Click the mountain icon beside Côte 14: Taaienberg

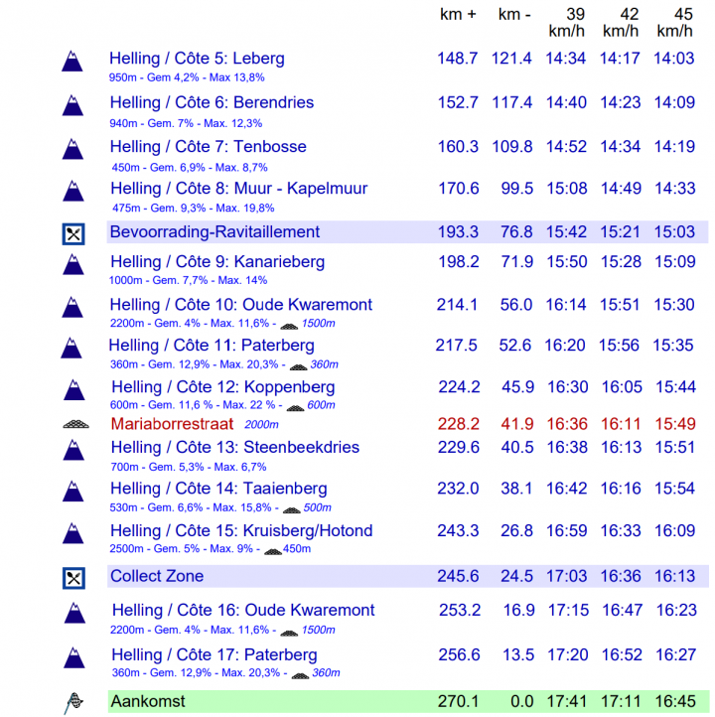[73, 492]
